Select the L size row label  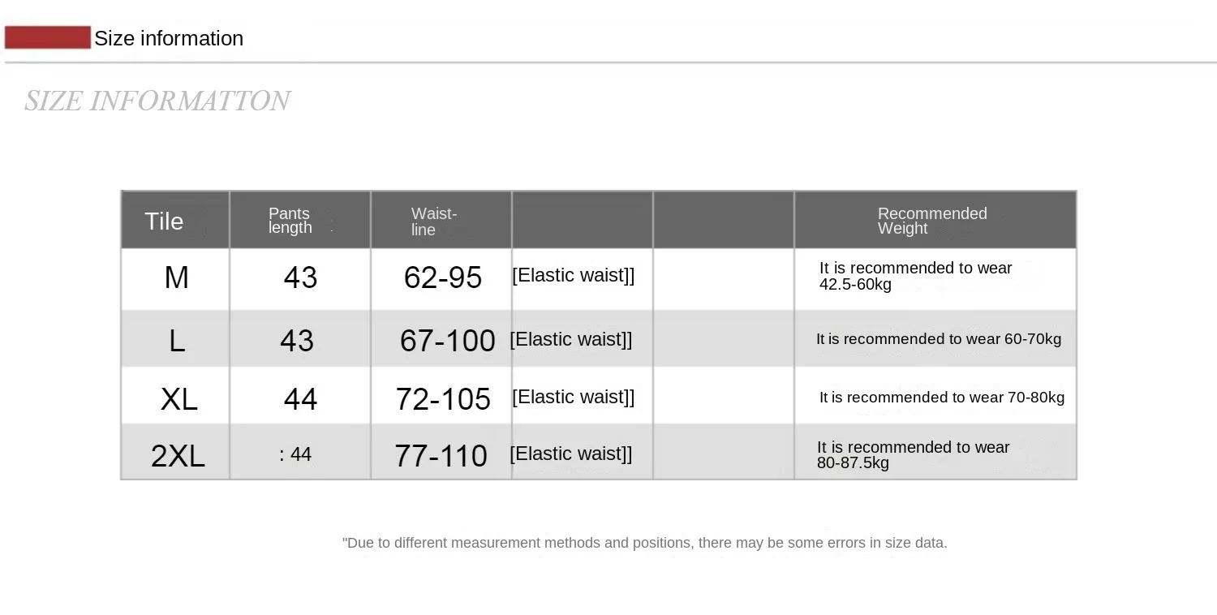[177, 341]
